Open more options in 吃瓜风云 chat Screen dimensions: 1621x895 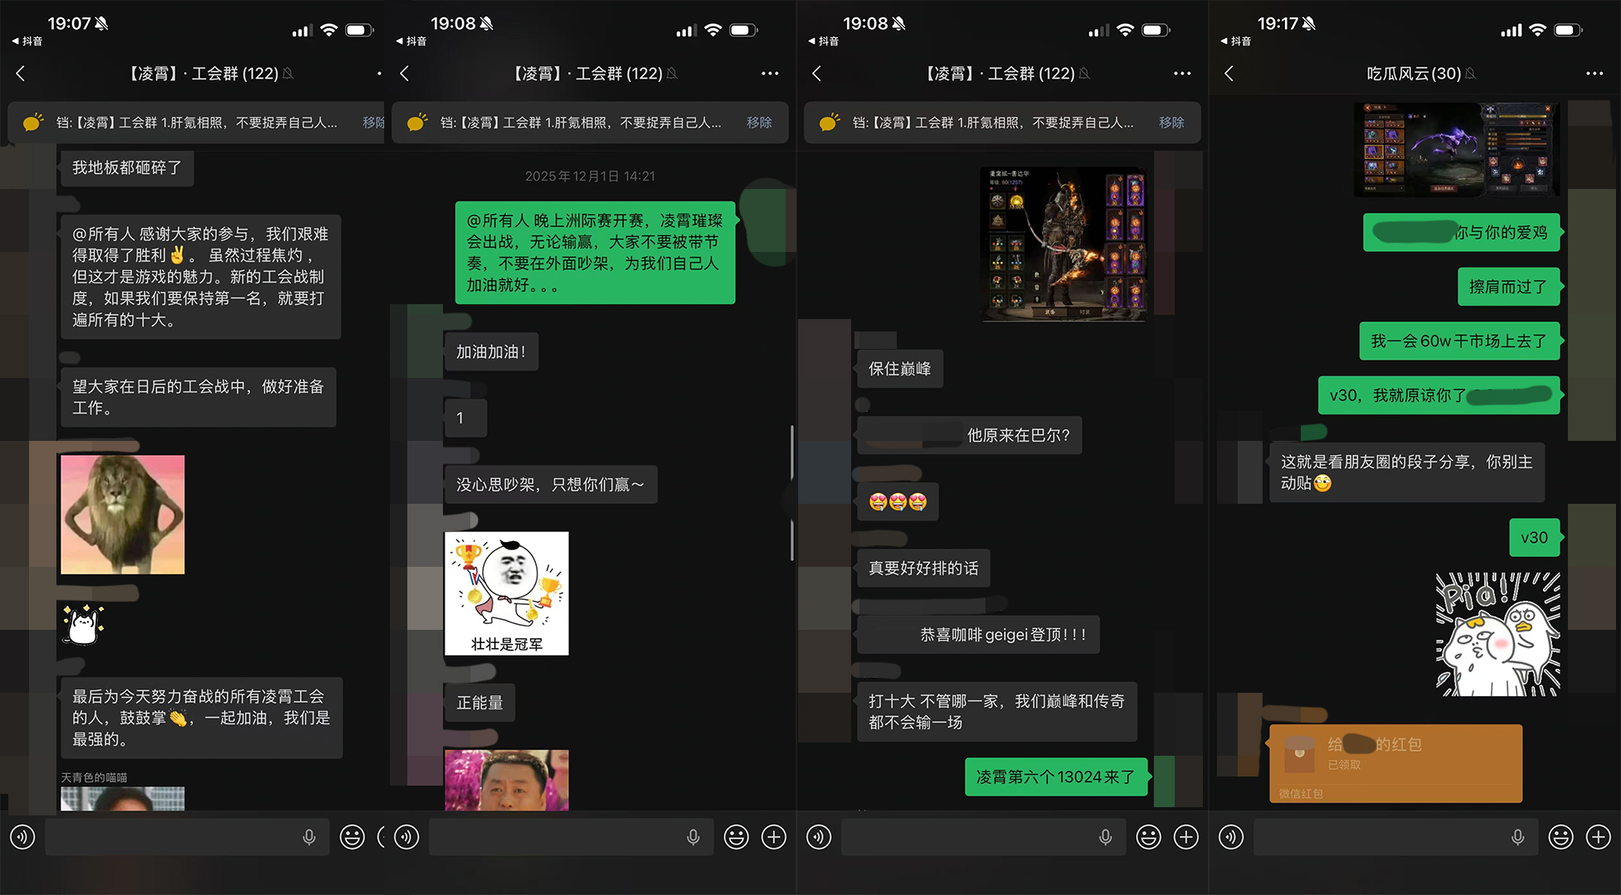[1594, 74]
